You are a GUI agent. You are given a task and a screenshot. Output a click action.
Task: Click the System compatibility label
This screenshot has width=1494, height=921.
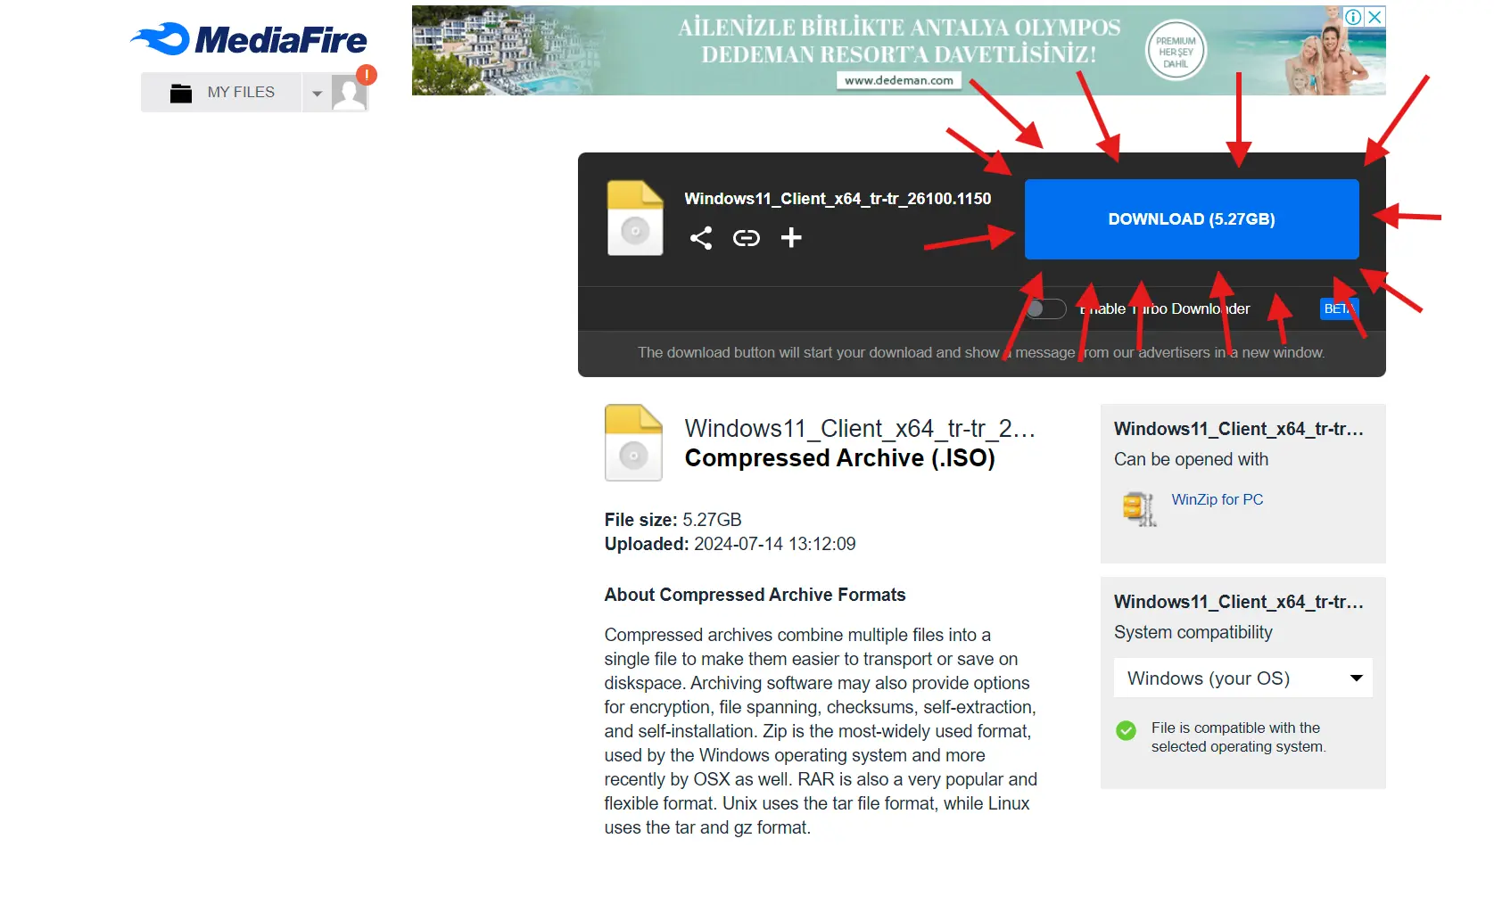click(x=1193, y=632)
